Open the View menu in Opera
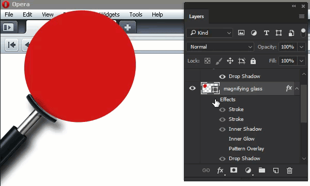The height and width of the screenshot is (186, 310). tap(48, 14)
